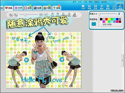Screen dimensions: 125x93
Task: Click the preview (预览) icon
Action: (74, 15)
